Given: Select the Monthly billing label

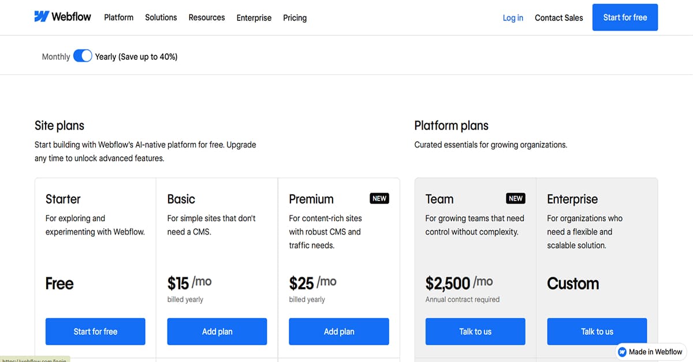Looking at the screenshot, I should (56, 56).
